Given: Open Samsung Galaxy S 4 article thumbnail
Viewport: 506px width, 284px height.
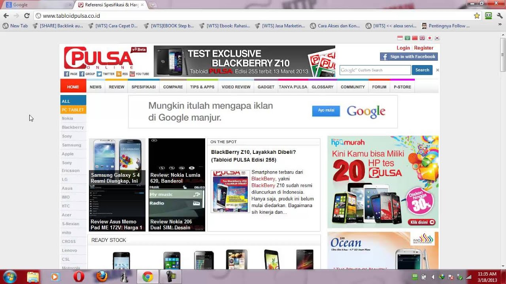Looking at the screenshot, I should [117, 161].
